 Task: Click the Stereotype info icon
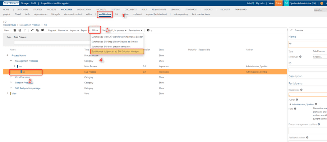pyautogui.click(x=300, y=56)
